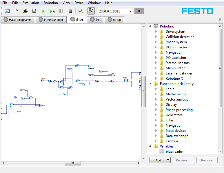This screenshot has width=224, height=173.
Task: Expand the Image system folder
Action: (x=156, y=42)
